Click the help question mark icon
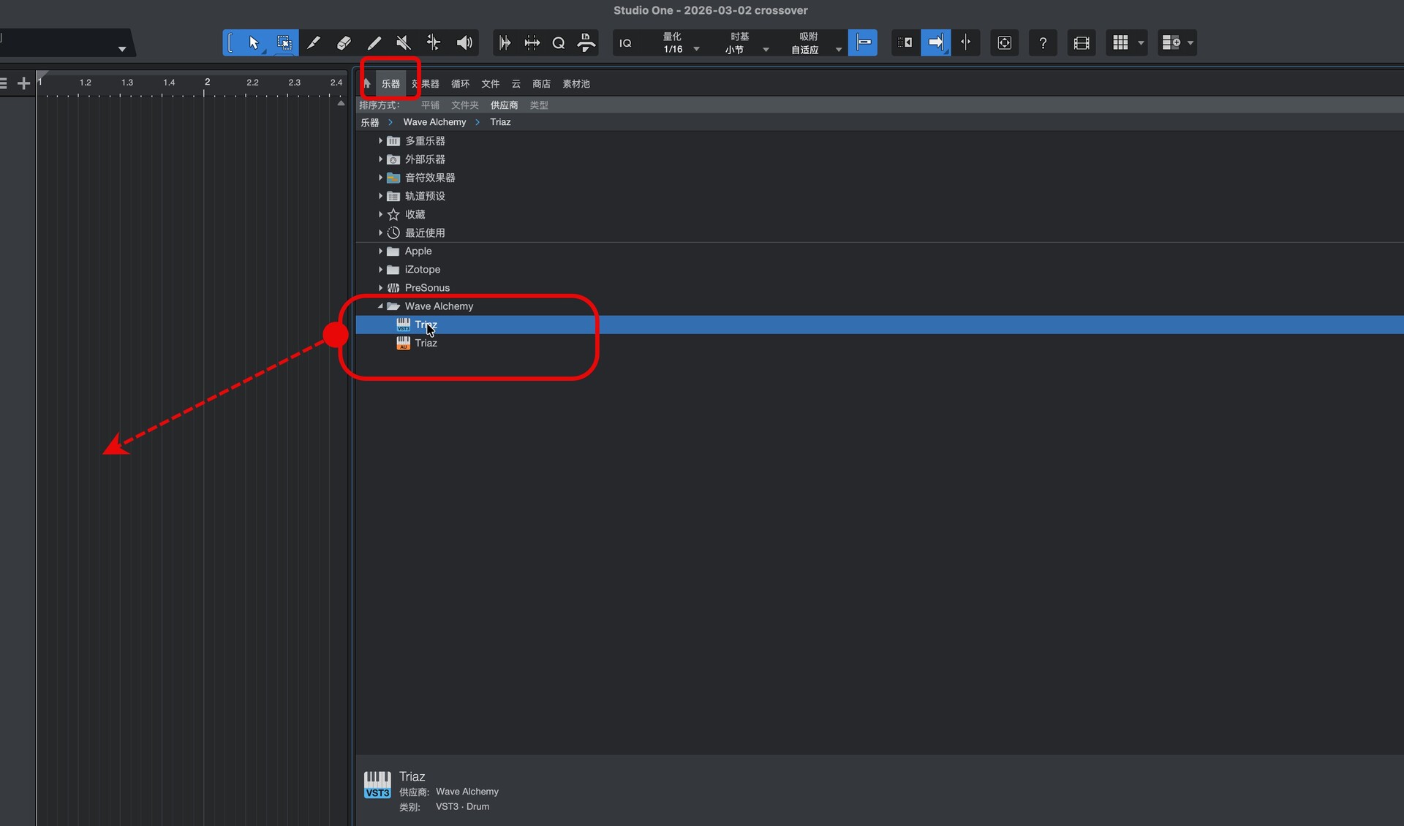 coord(1043,42)
